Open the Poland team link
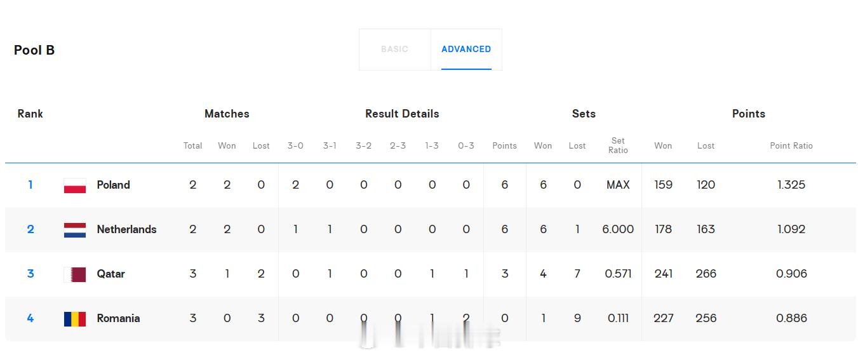Screen dimensions: 858x357 113,185
